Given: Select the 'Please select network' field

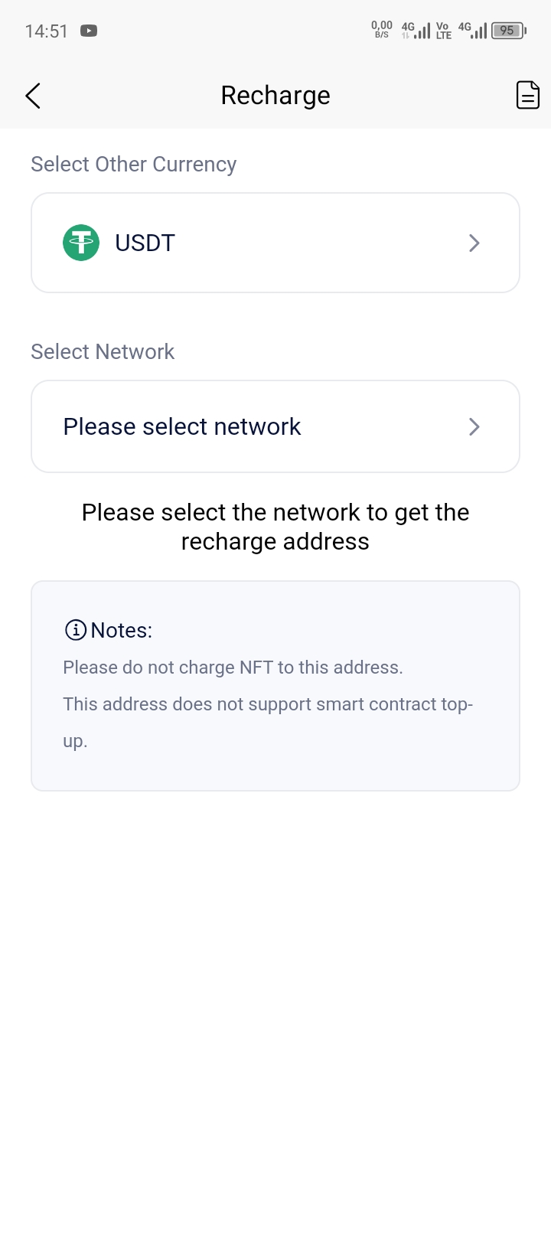Looking at the screenshot, I should pos(182,426).
